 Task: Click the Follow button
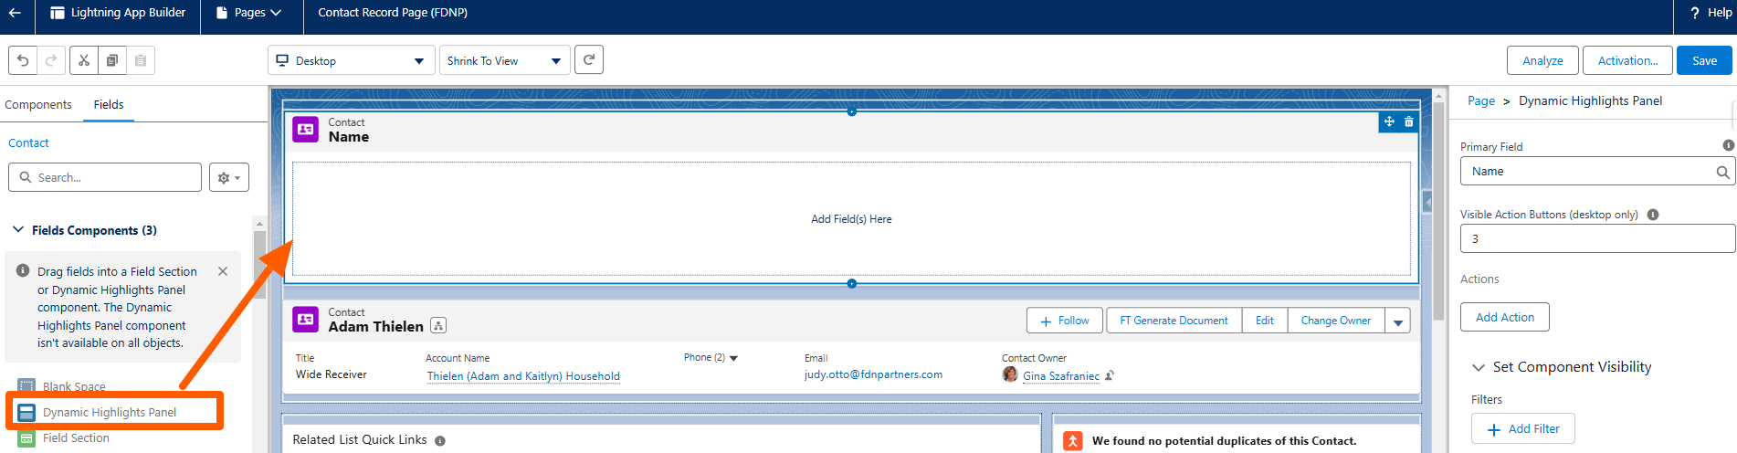click(1065, 321)
